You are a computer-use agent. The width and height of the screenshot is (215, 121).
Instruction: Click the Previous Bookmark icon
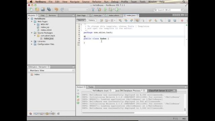pos(150,21)
